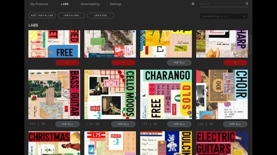Open the Alphabetically A-Z sort dropdown
The width and height of the screenshot is (277, 155).
coord(224,16)
